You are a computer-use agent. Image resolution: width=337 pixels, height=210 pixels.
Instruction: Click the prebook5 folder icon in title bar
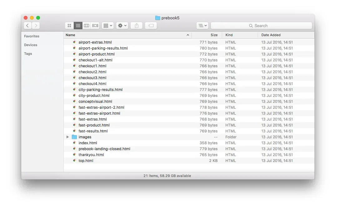157,18
